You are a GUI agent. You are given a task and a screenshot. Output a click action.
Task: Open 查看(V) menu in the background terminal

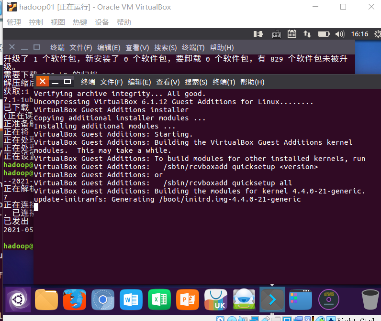coord(137,48)
